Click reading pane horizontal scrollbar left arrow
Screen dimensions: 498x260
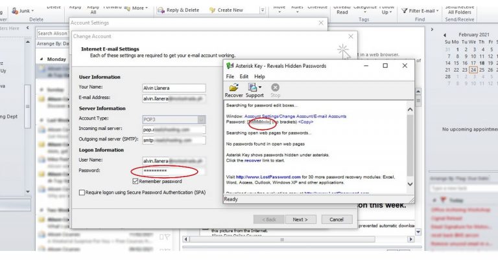(186, 239)
